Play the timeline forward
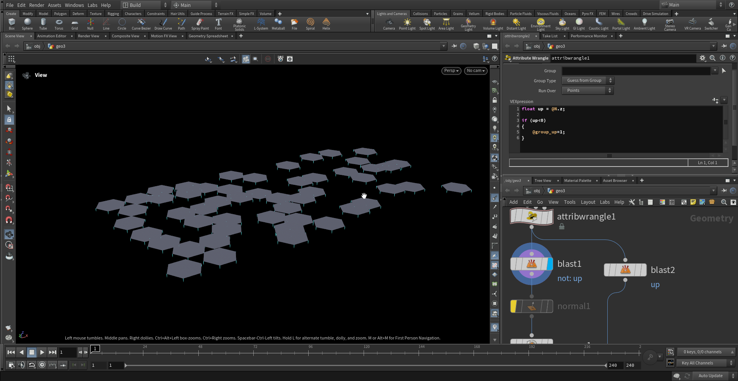The image size is (738, 381). click(42, 352)
